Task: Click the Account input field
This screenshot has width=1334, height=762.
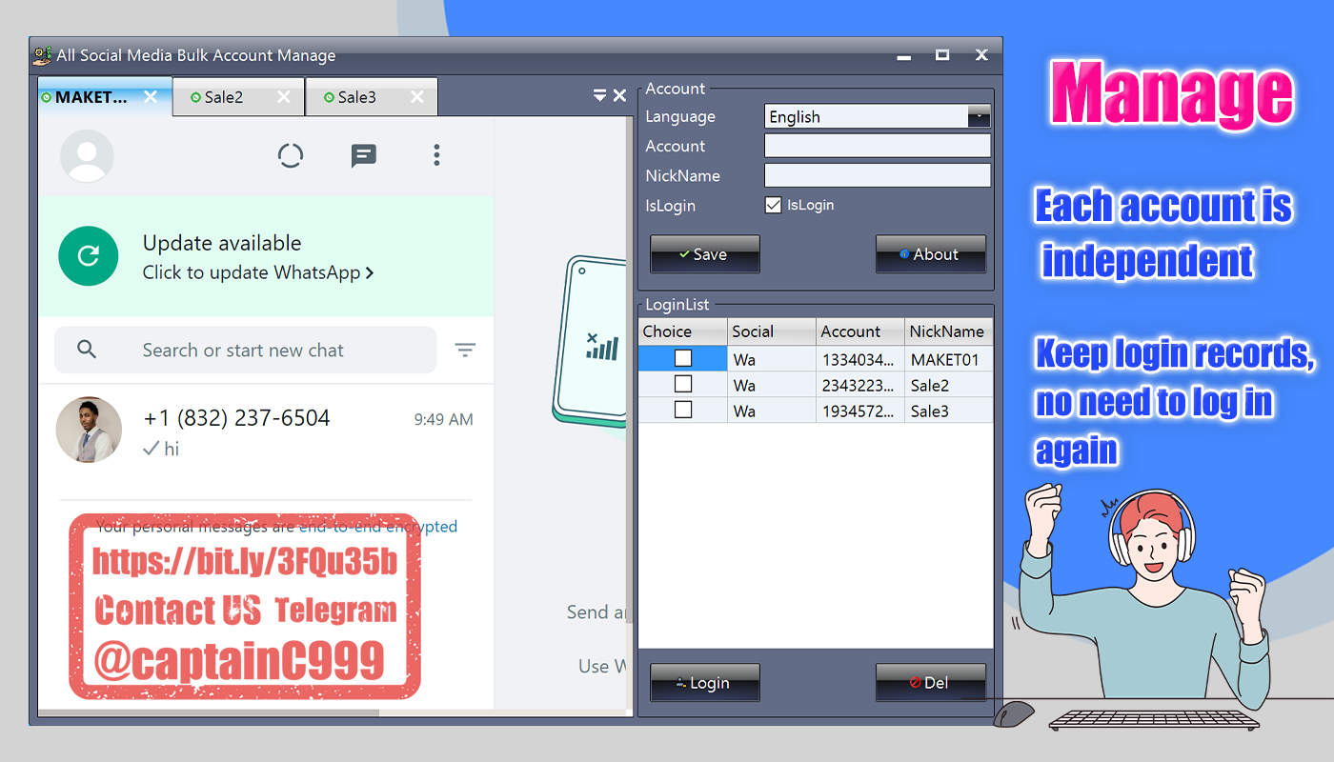Action: pos(878,146)
